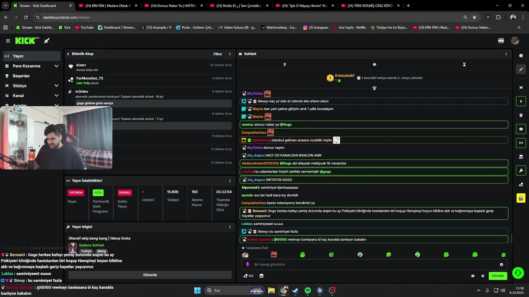
Task: Open the Yayın sidebar item
Action: pos(32,56)
